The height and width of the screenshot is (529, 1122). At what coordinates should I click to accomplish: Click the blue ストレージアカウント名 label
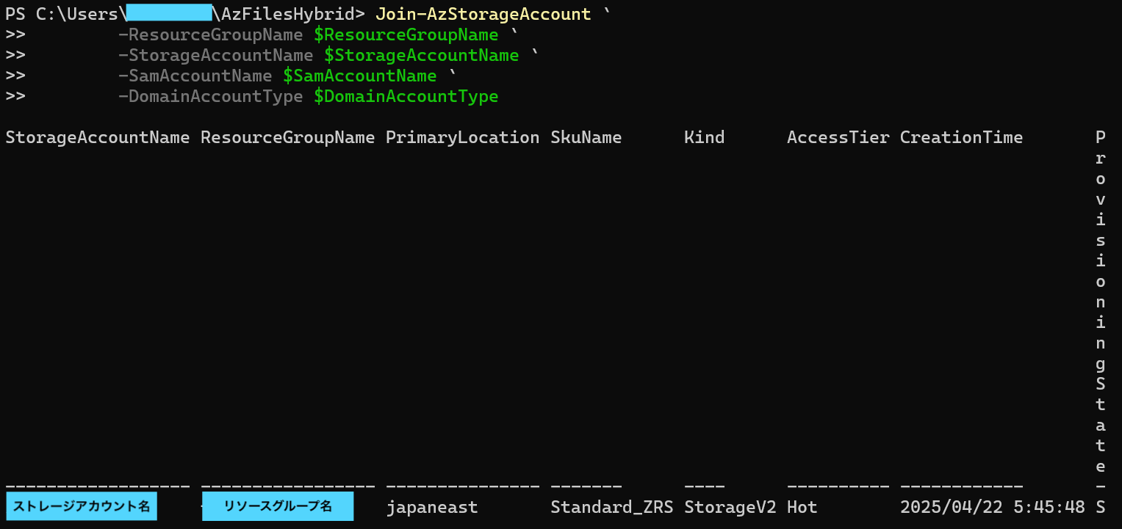point(82,506)
